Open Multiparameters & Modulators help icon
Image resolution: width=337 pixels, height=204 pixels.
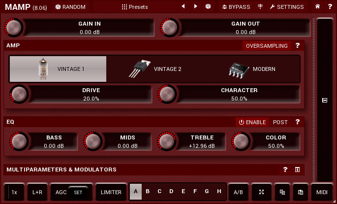click(x=285, y=170)
